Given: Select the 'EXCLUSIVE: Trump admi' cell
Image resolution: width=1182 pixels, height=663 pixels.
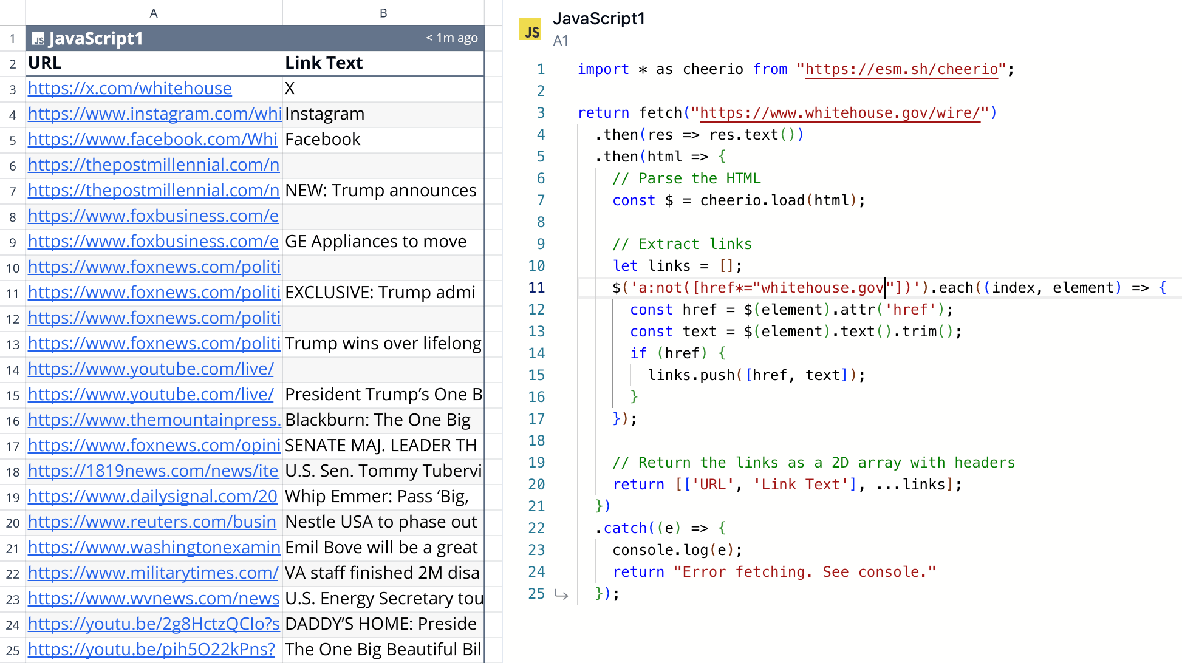Looking at the screenshot, I should click(383, 293).
